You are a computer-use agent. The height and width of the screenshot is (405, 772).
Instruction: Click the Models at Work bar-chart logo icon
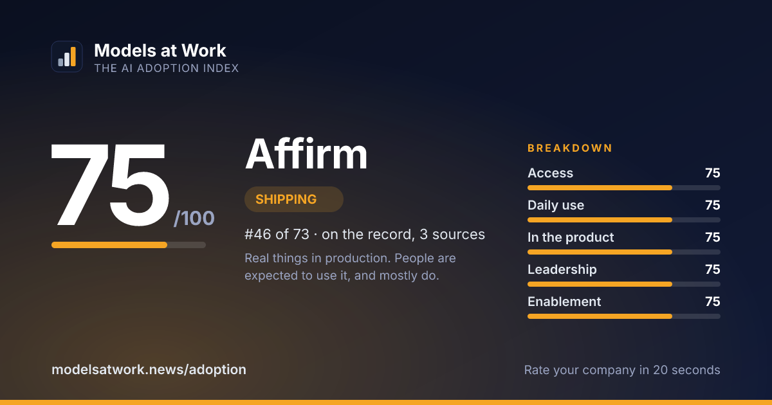(67, 57)
